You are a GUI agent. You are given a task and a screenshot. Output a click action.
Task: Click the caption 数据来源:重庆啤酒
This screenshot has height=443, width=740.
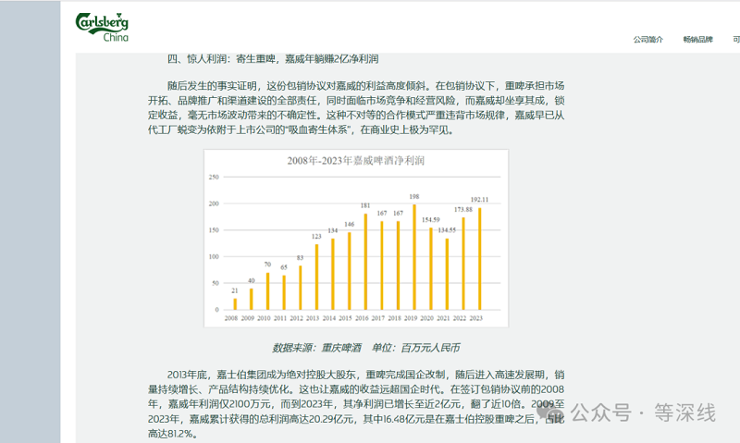click(x=316, y=348)
